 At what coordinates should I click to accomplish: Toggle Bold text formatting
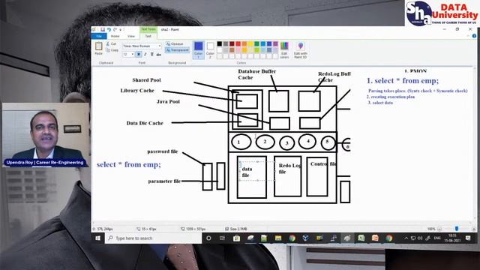click(139, 54)
